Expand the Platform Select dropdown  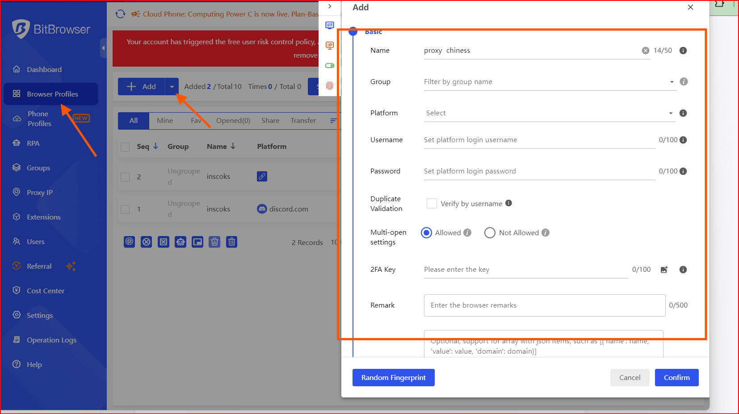549,113
